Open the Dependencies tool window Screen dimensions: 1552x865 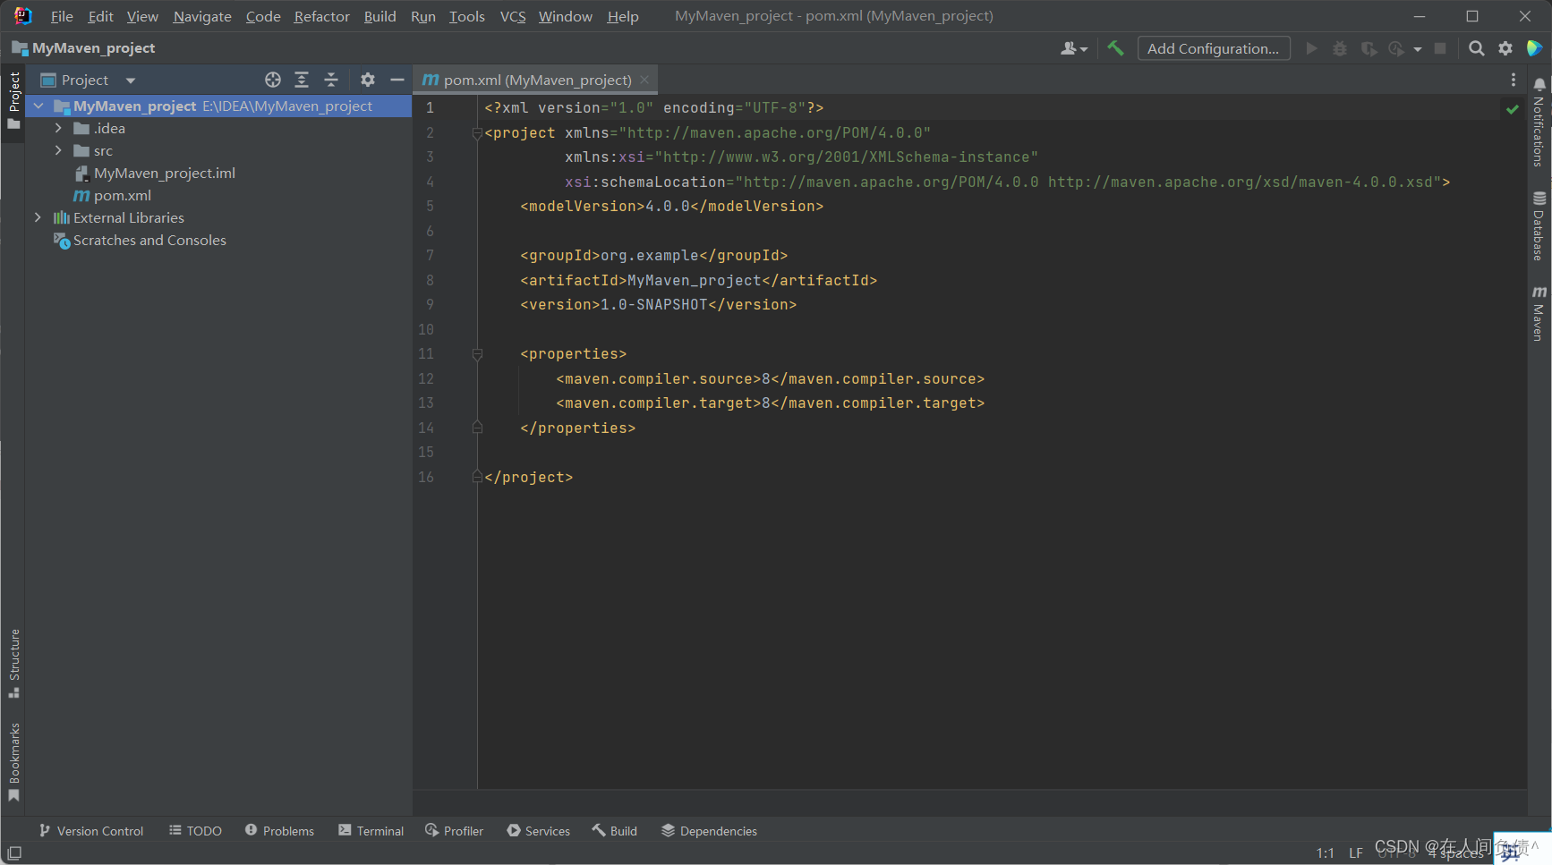(x=709, y=831)
